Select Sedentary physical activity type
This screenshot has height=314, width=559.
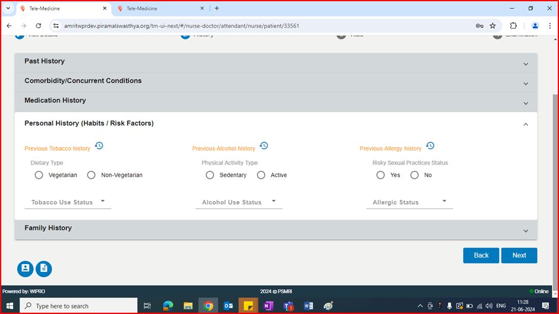210,175
